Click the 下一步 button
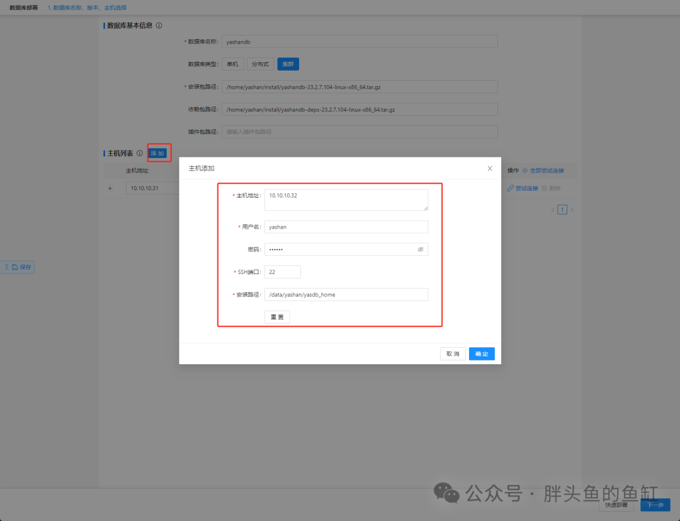The image size is (680, 521). pos(655,505)
